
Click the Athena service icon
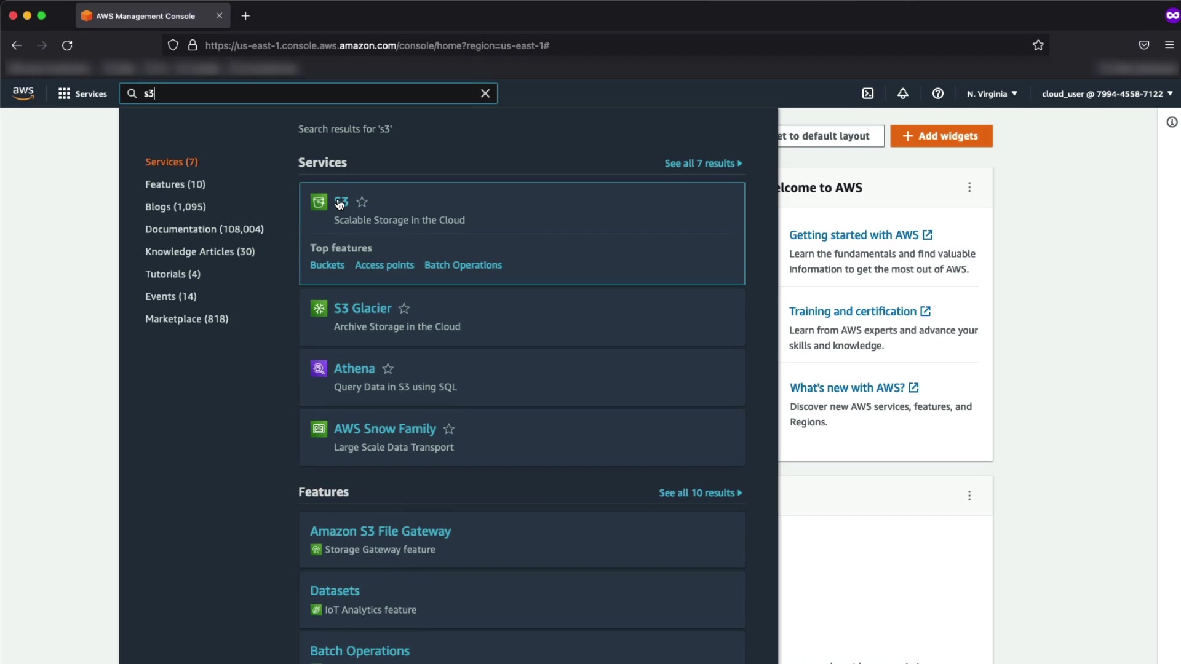click(319, 369)
